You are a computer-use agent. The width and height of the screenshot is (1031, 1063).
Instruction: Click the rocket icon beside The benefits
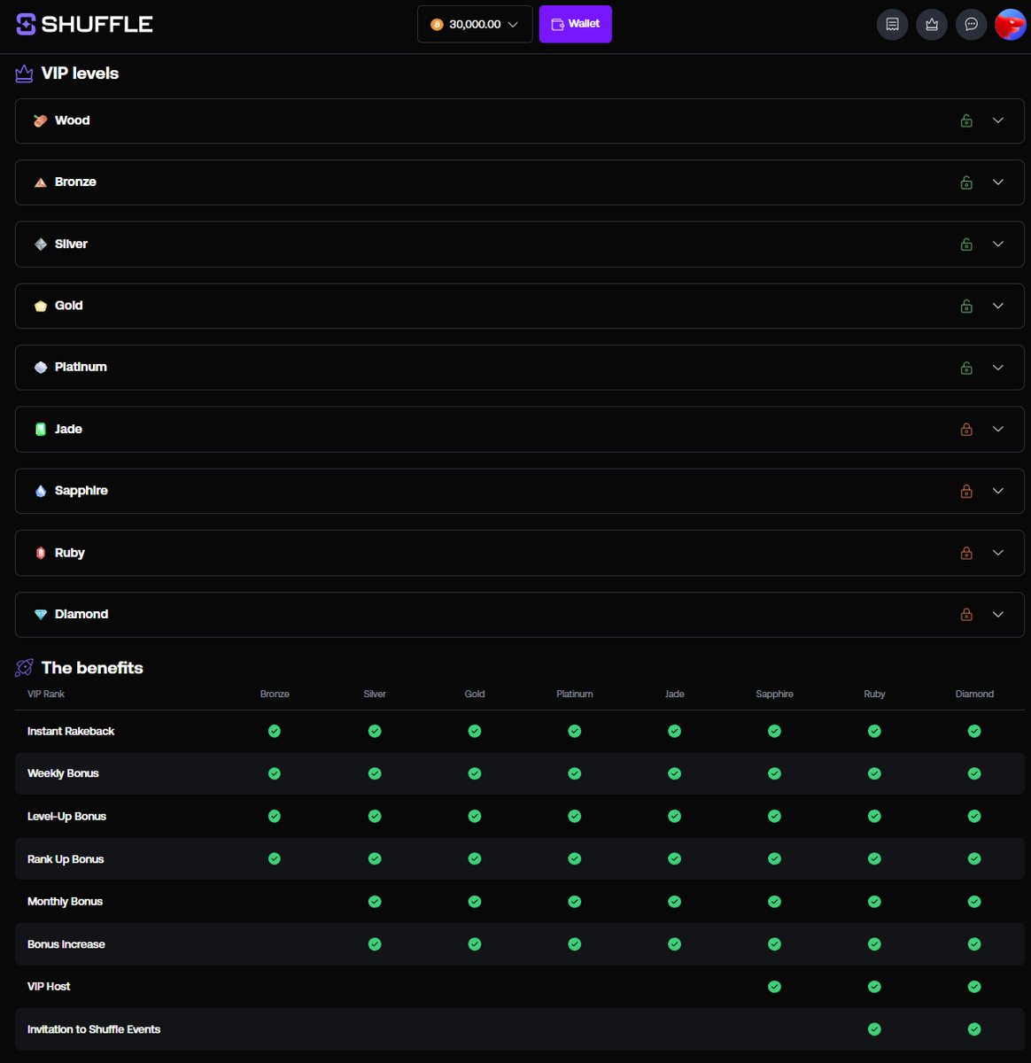point(24,668)
